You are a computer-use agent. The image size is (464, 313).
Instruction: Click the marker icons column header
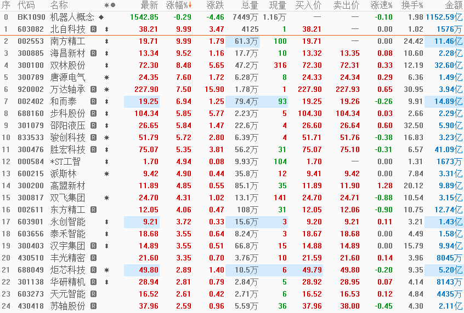click(110, 5)
